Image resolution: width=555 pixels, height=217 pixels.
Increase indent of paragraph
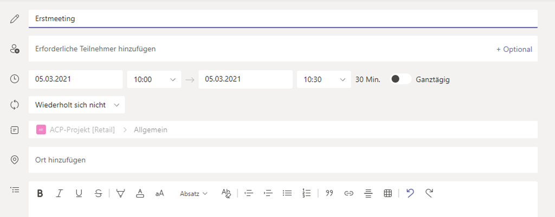click(x=268, y=193)
